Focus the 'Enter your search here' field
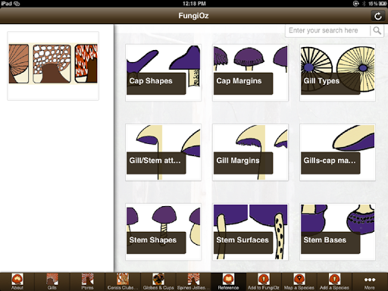388x291 pixels. point(328,30)
